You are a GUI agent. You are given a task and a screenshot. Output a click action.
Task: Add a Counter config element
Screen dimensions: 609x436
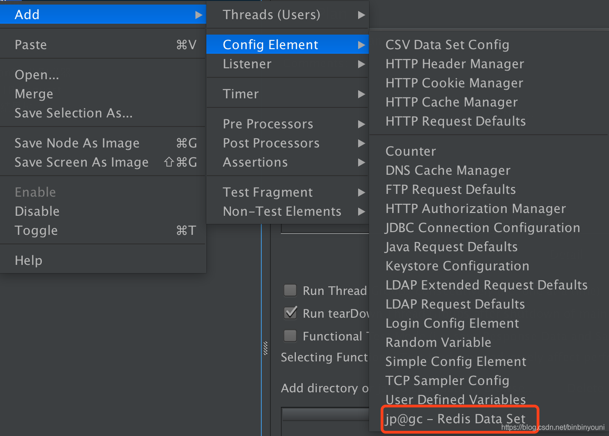489,151
